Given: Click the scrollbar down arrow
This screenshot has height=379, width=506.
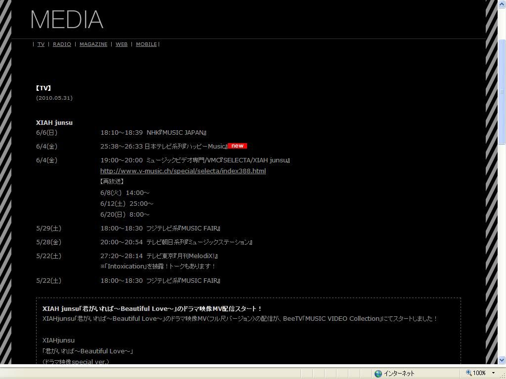Looking at the screenshot, I should (502, 360).
